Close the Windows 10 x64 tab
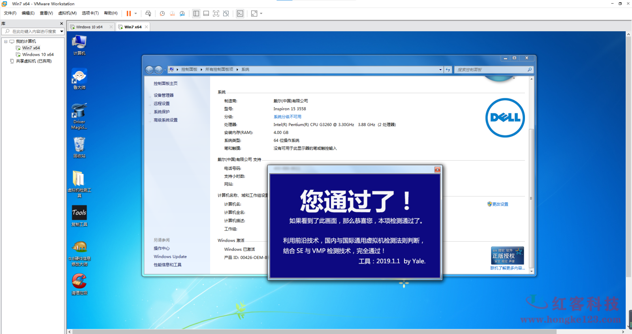The width and height of the screenshot is (632, 334). [111, 27]
